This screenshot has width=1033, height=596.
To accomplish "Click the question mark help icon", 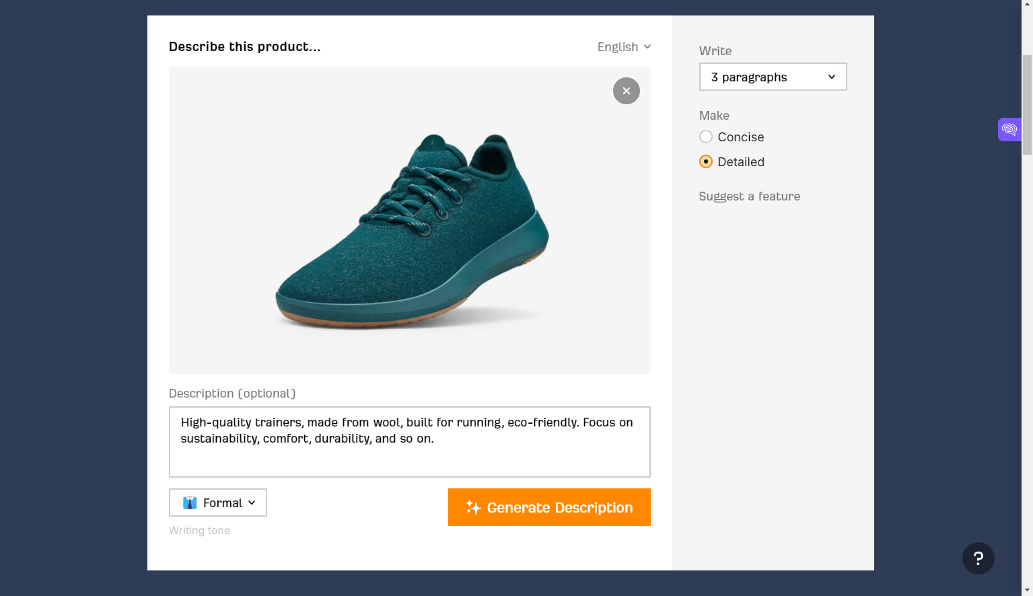I will click(x=978, y=558).
